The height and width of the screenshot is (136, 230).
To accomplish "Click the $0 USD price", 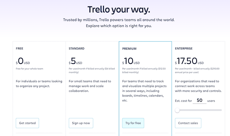I will click(x=23, y=61).
